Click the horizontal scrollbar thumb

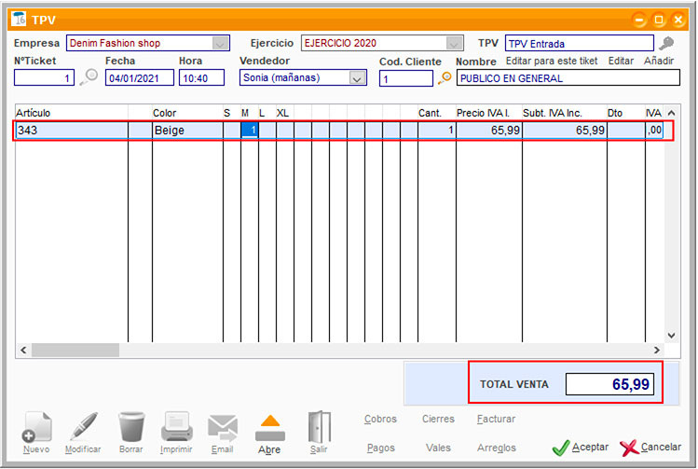[x=75, y=350]
